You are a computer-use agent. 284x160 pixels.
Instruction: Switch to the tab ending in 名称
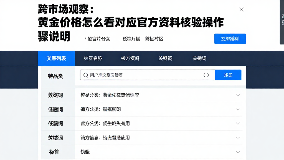point(93,58)
